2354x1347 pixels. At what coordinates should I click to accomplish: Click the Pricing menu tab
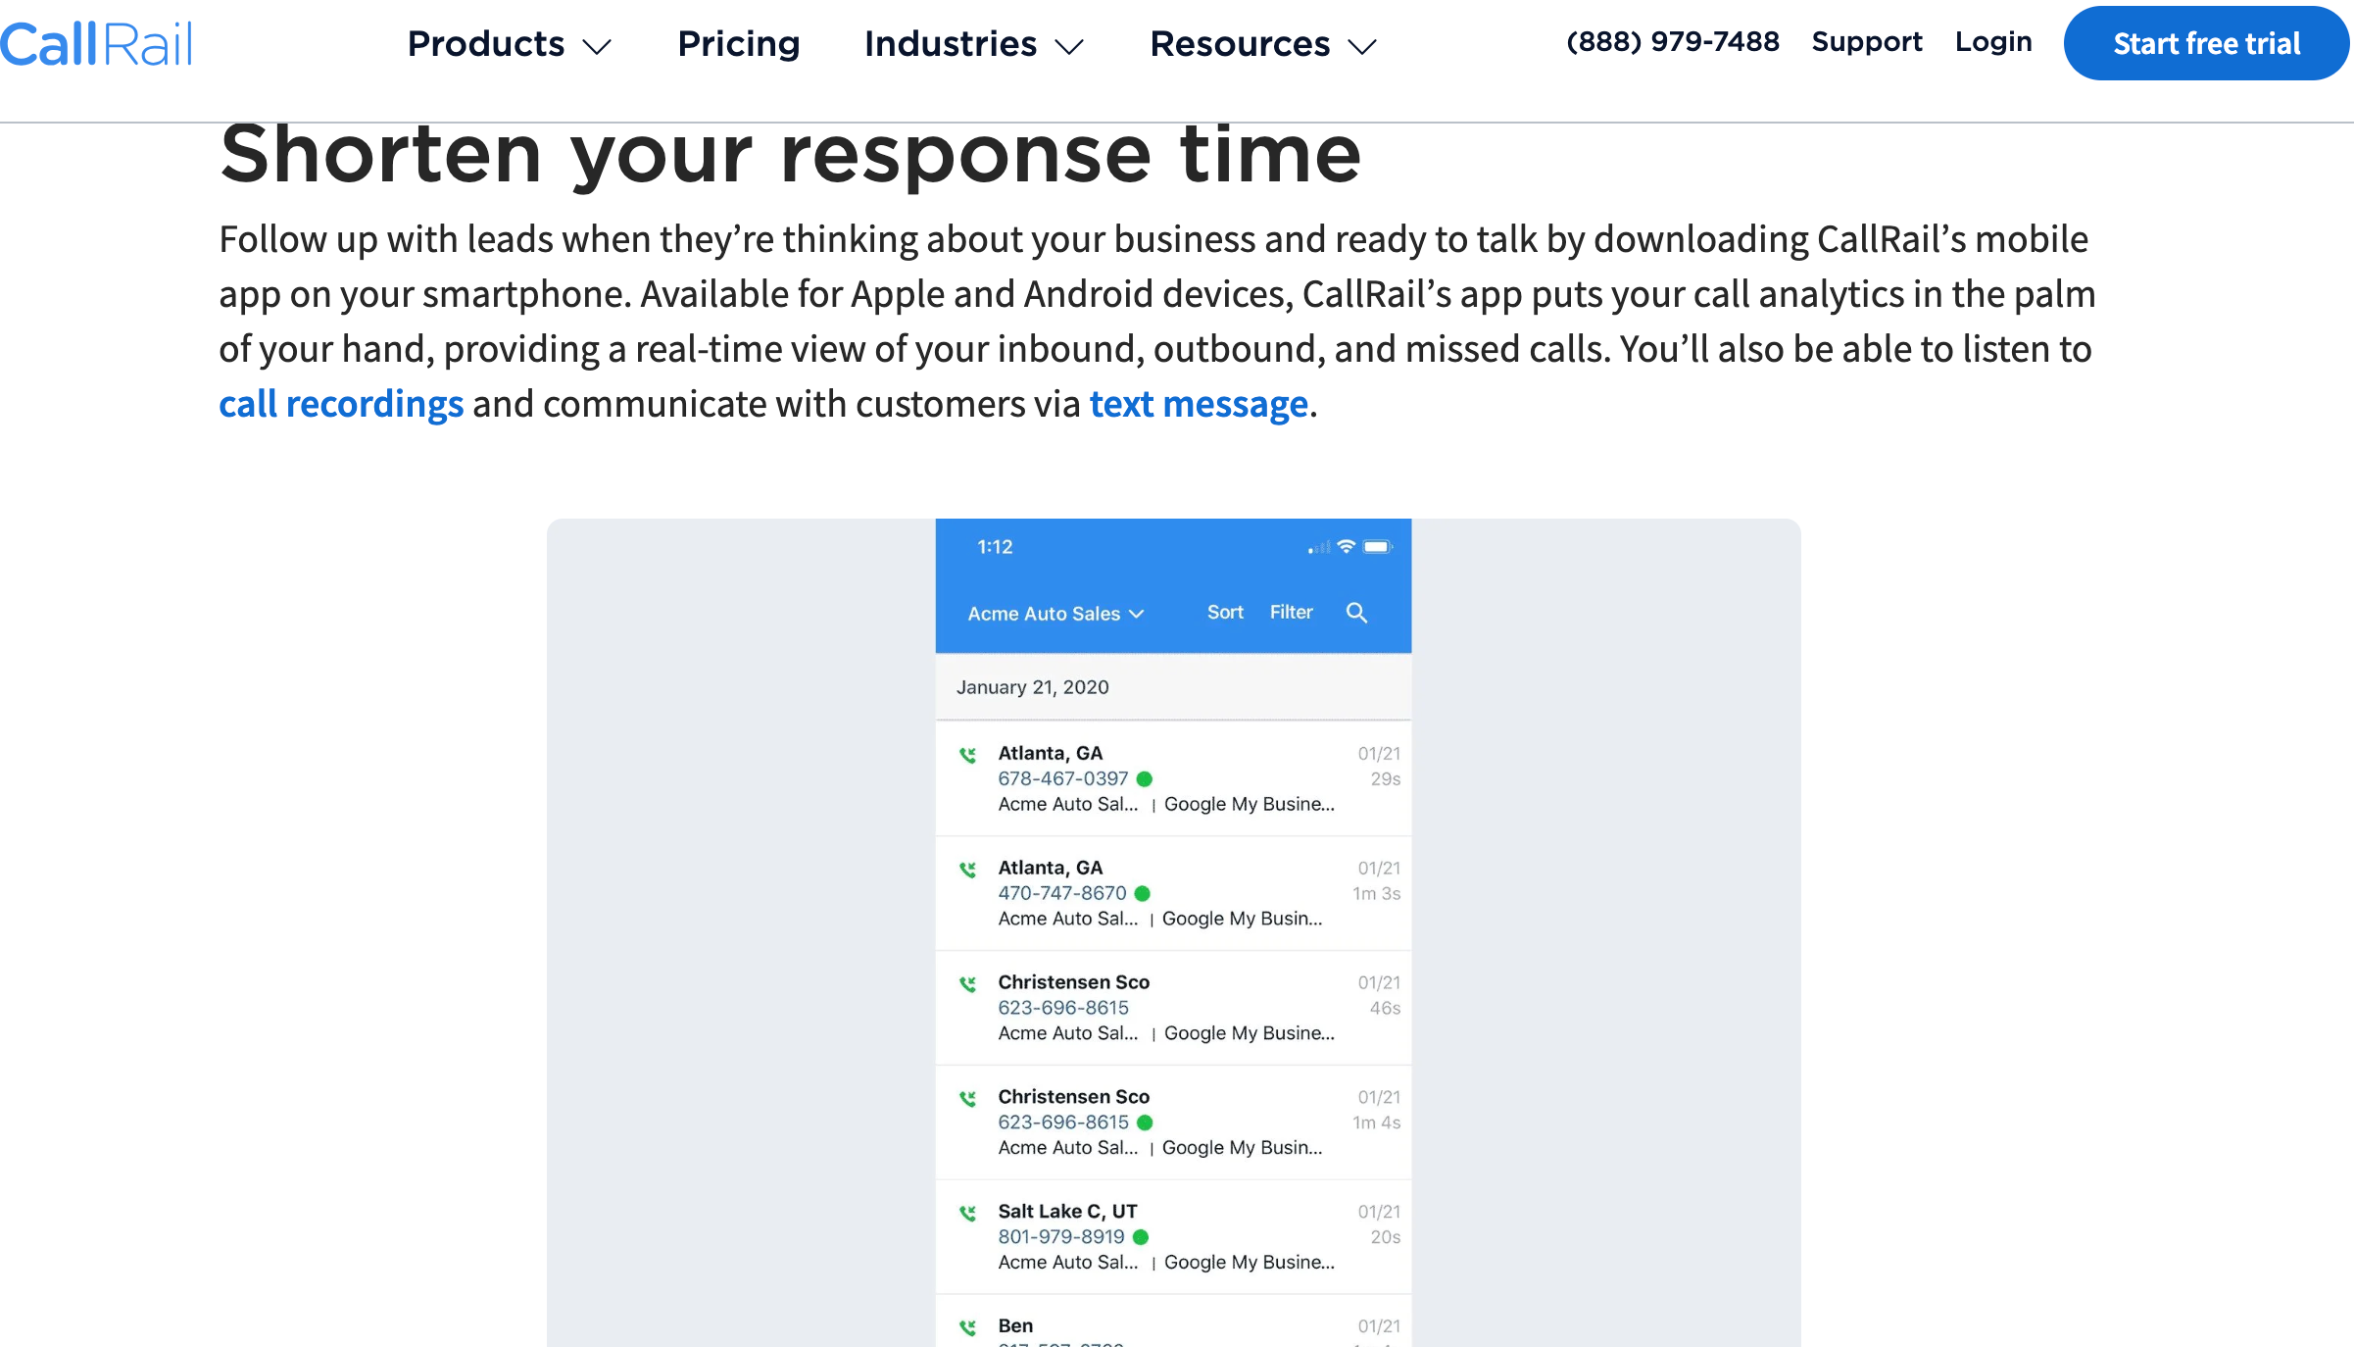point(739,44)
